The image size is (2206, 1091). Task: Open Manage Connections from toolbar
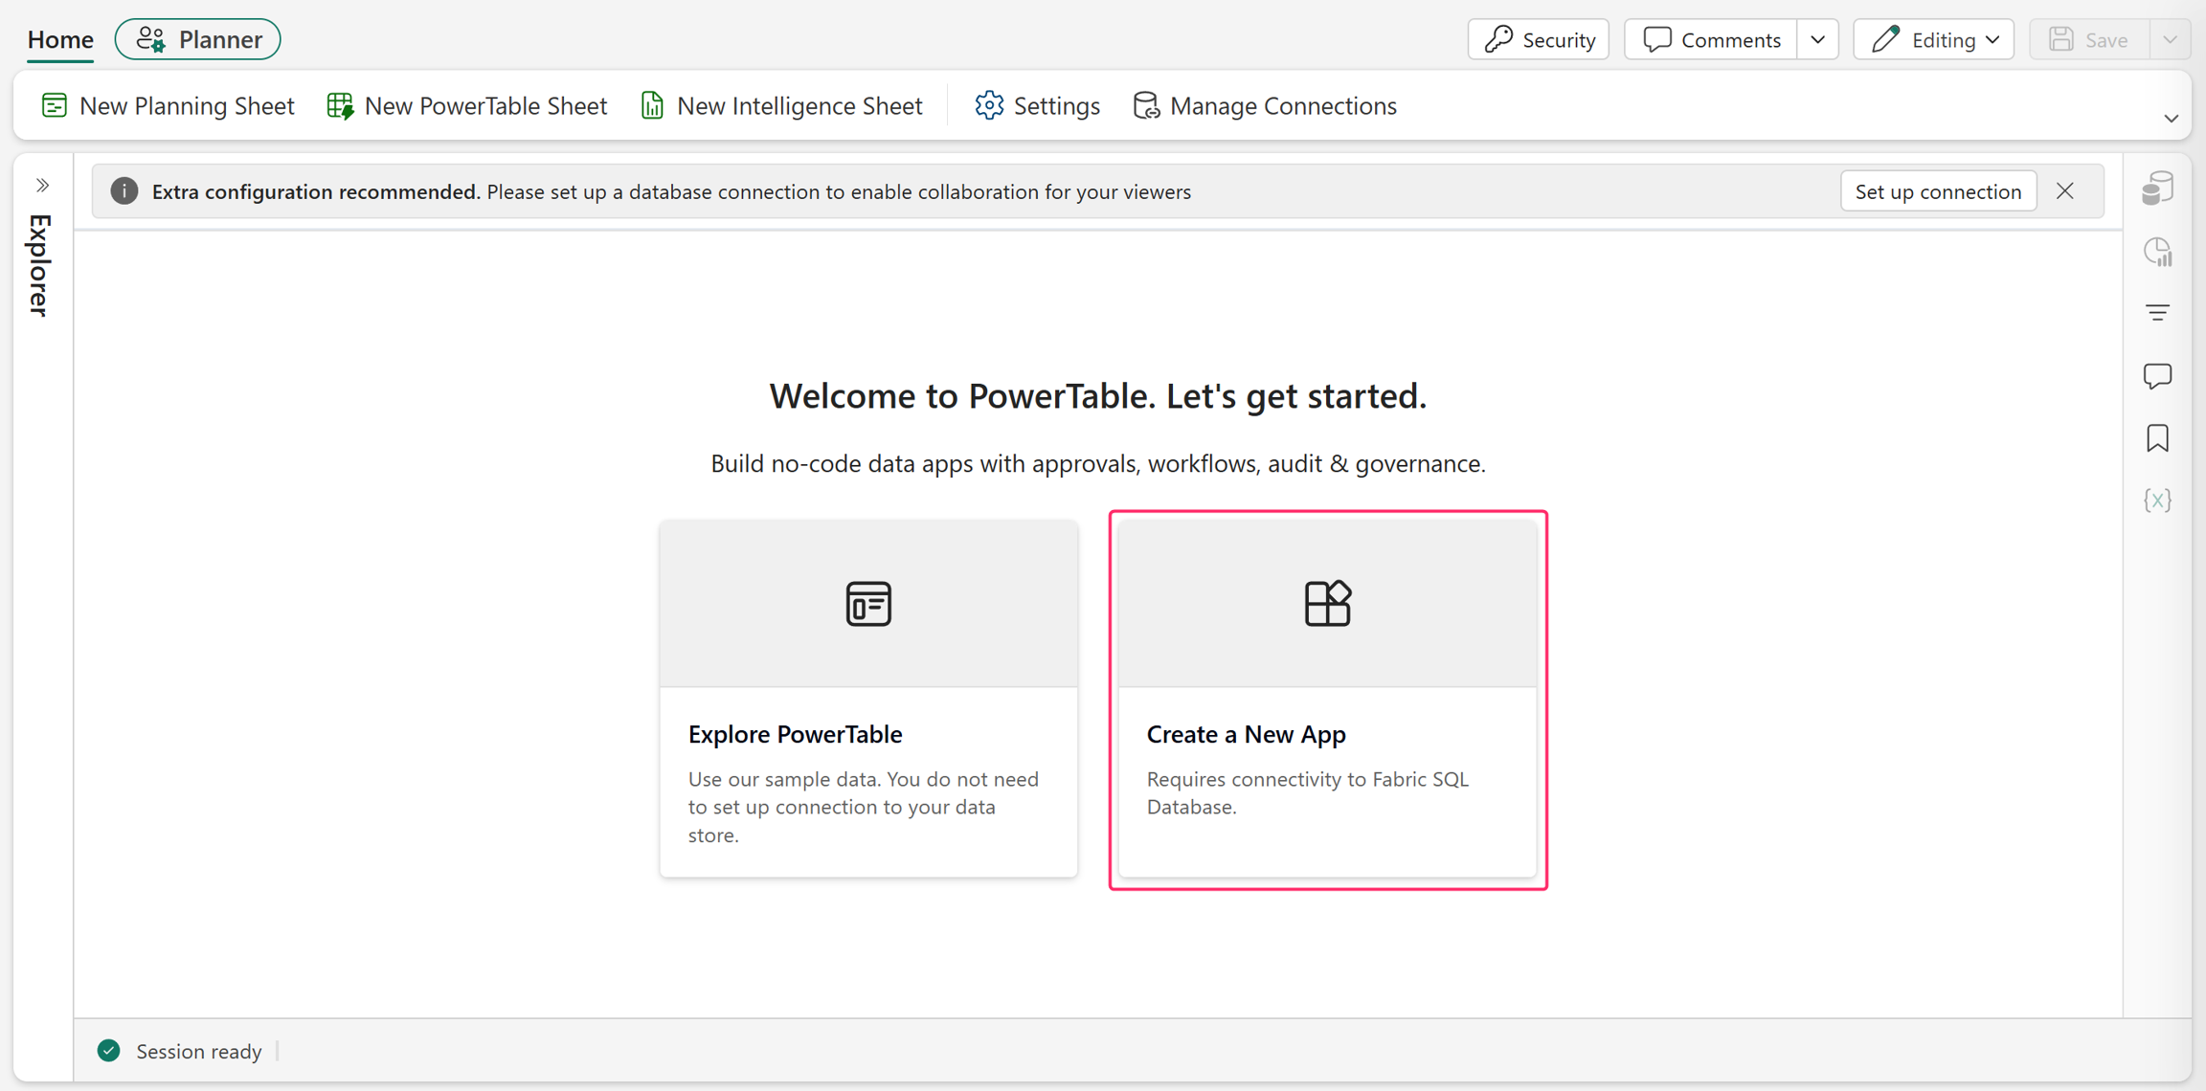pos(1265,106)
